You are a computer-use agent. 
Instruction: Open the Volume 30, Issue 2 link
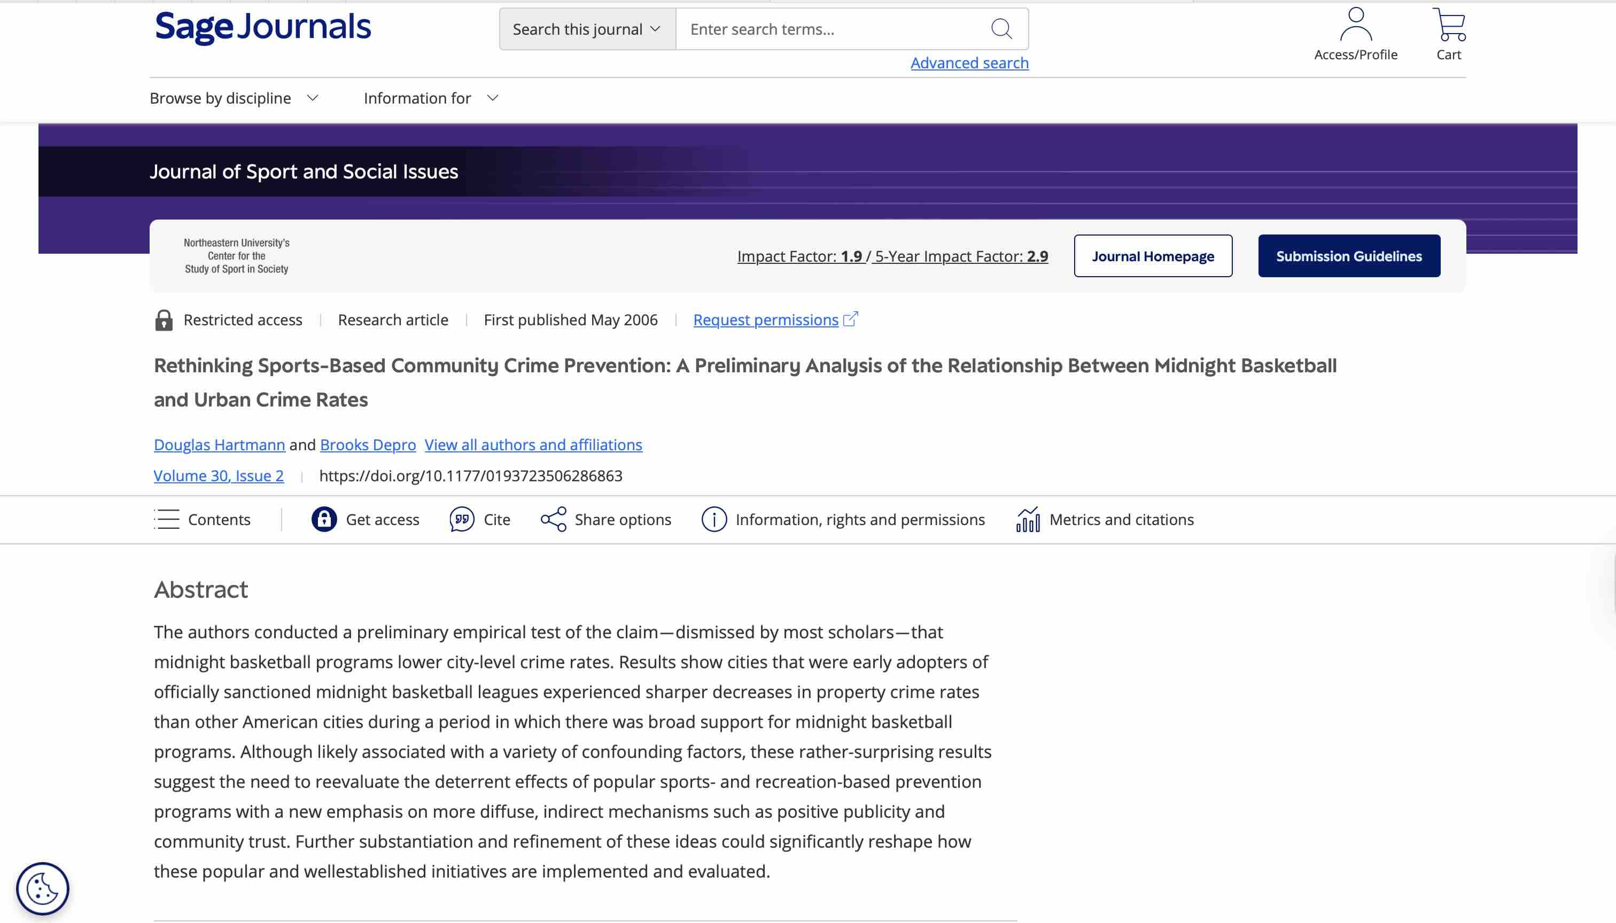(219, 475)
